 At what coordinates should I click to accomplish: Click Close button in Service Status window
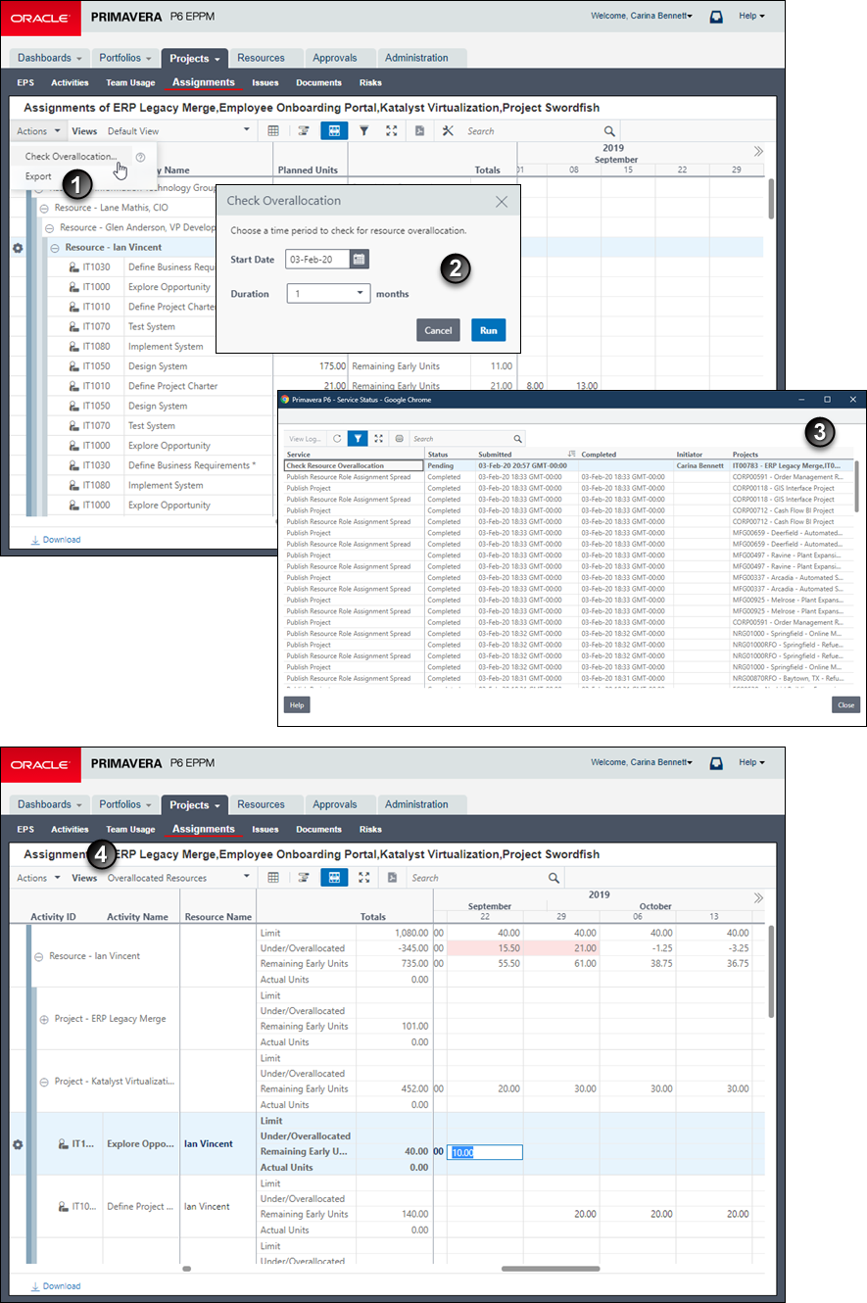coord(845,704)
